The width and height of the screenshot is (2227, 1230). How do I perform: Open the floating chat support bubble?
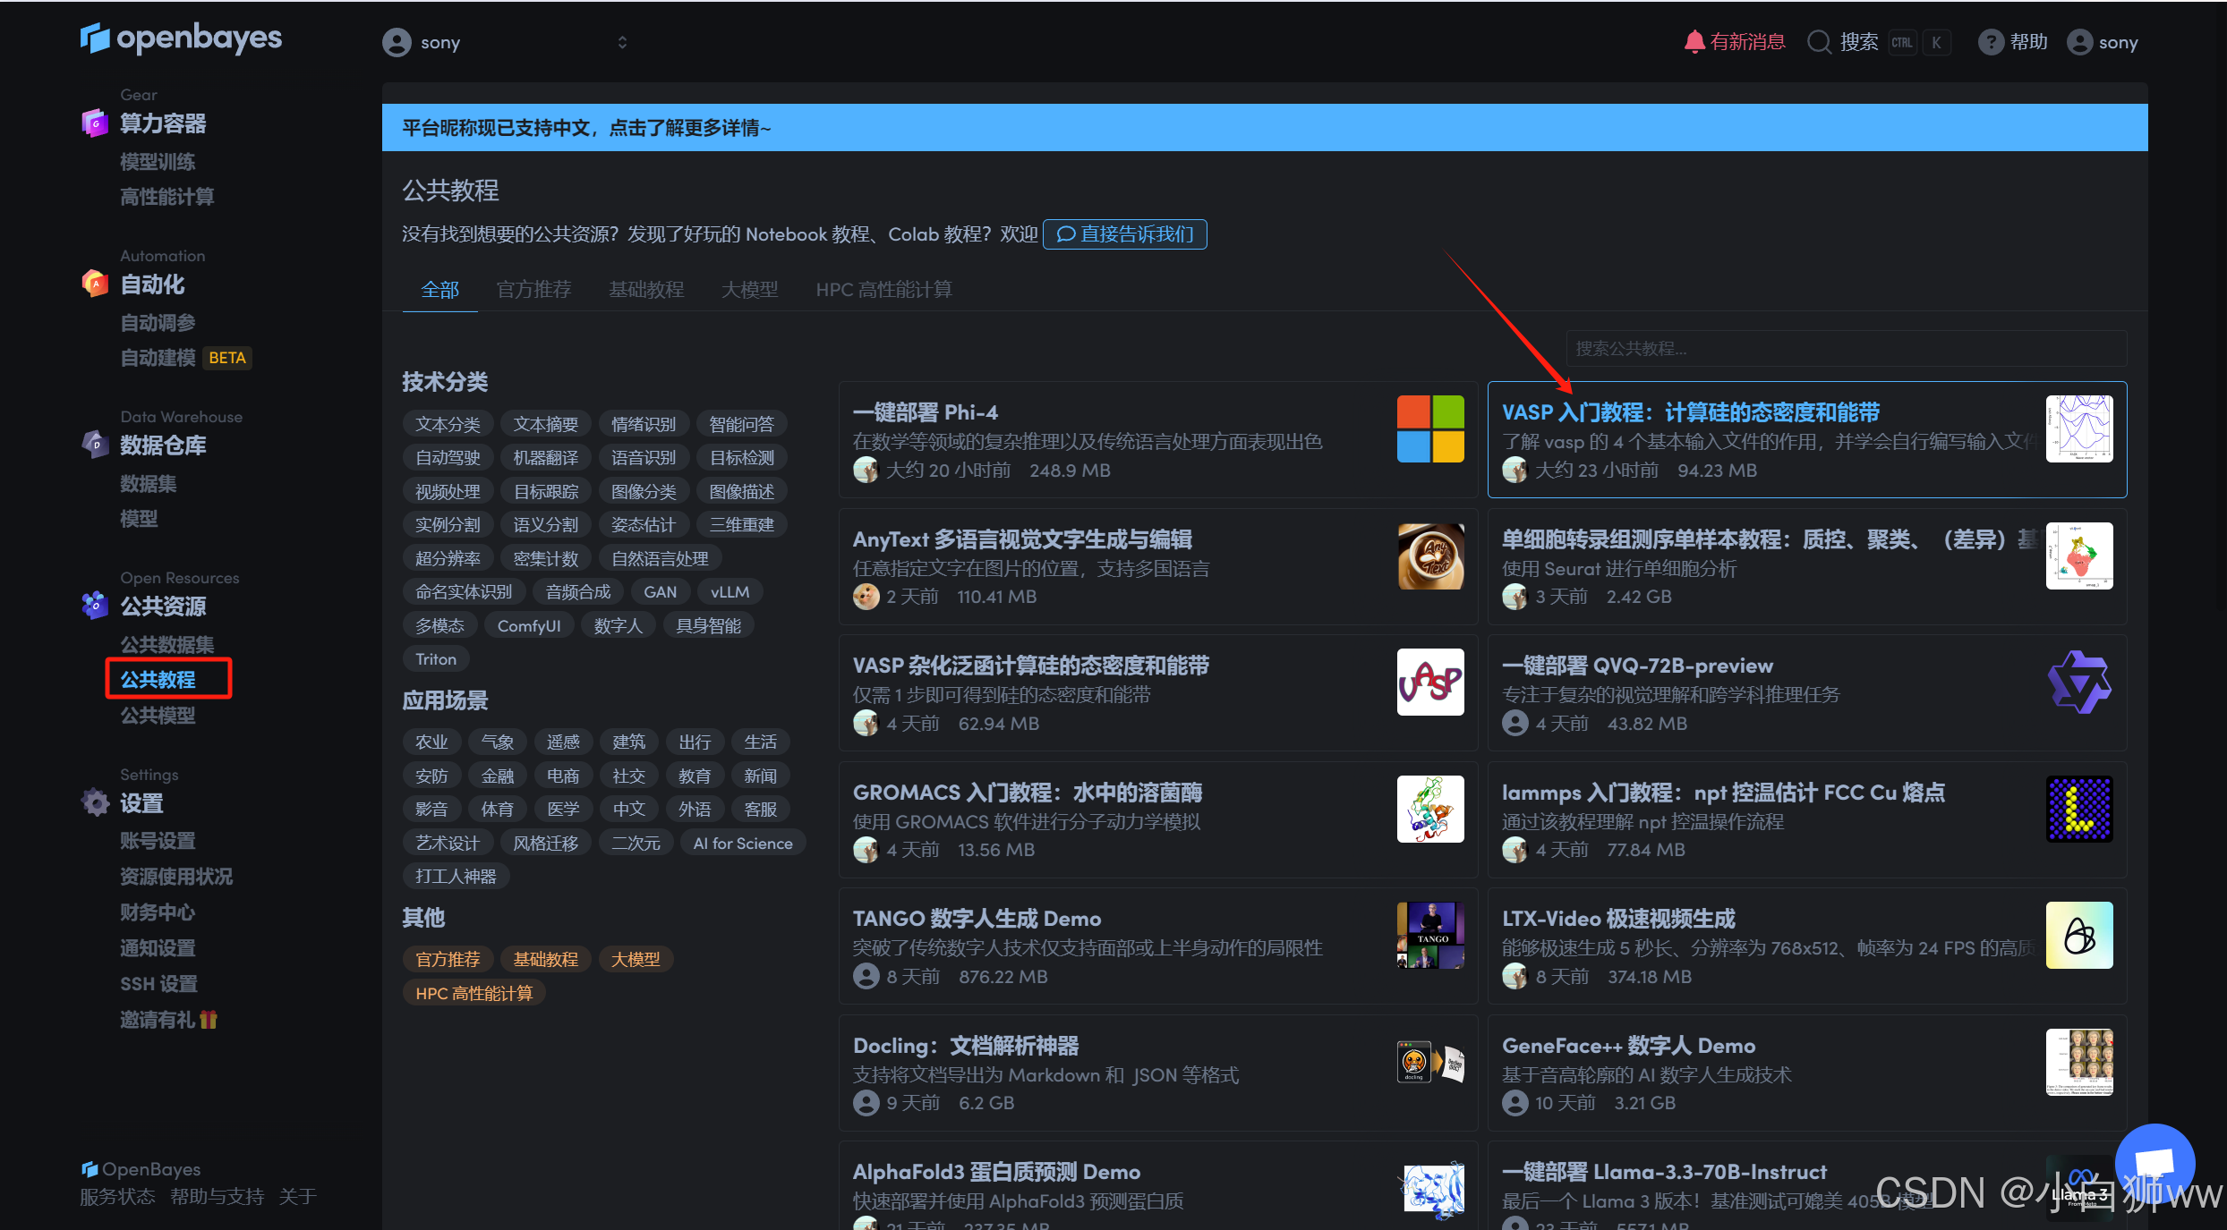coord(2154,1161)
